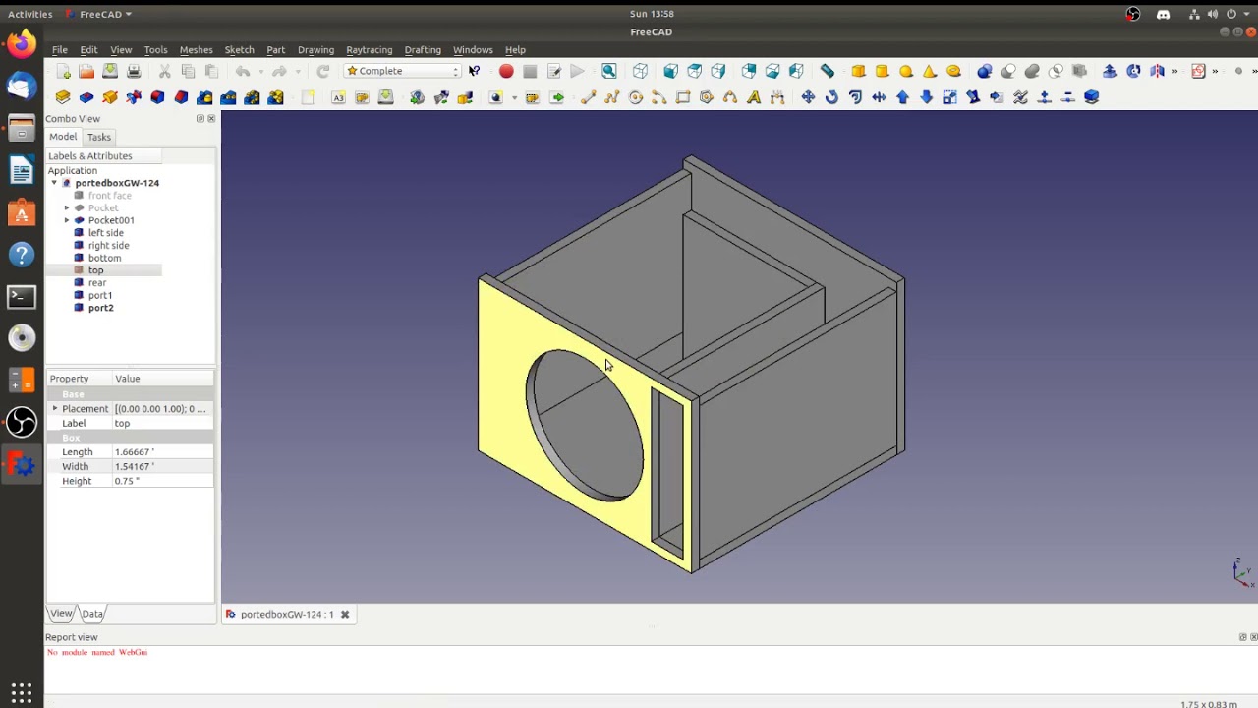Open Activities overview in top bar
This screenshot has height=708, width=1258.
pyautogui.click(x=29, y=14)
